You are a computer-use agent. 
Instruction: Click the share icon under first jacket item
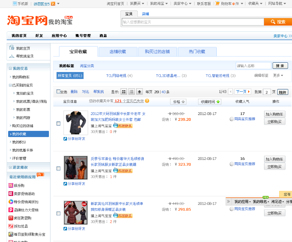point(65,139)
